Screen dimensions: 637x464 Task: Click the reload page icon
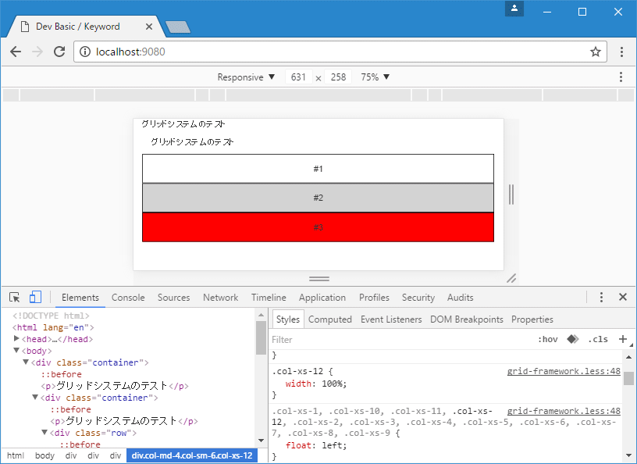(x=59, y=52)
